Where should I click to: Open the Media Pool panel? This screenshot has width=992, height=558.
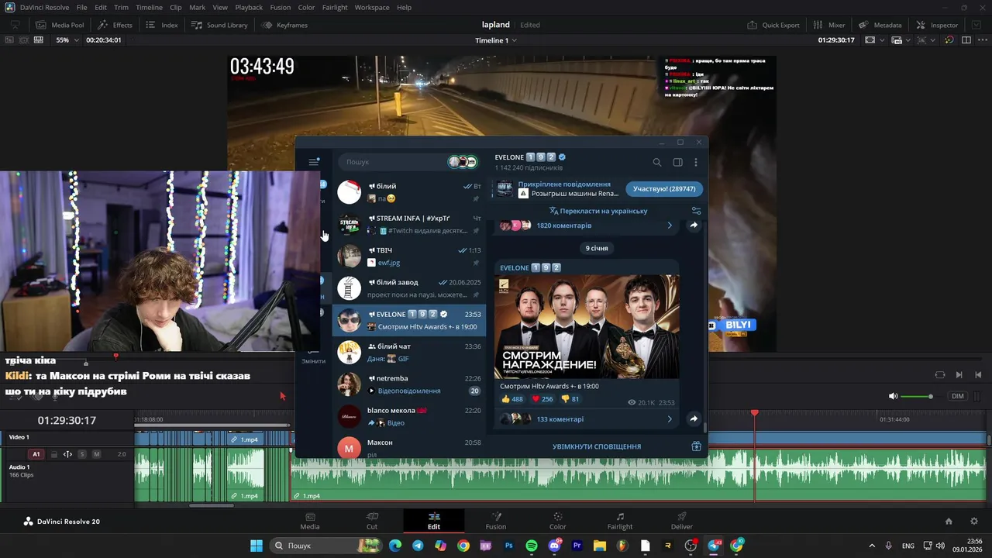60,25
